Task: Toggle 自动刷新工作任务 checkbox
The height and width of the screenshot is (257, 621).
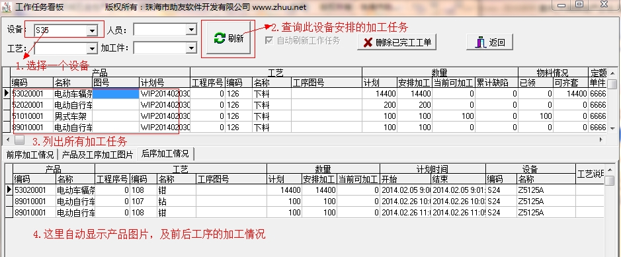Action: (x=269, y=40)
